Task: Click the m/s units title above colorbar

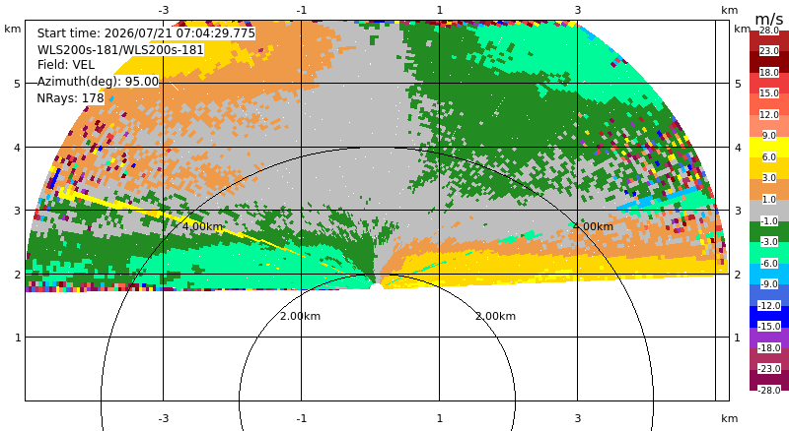Action: pyautogui.click(x=769, y=19)
